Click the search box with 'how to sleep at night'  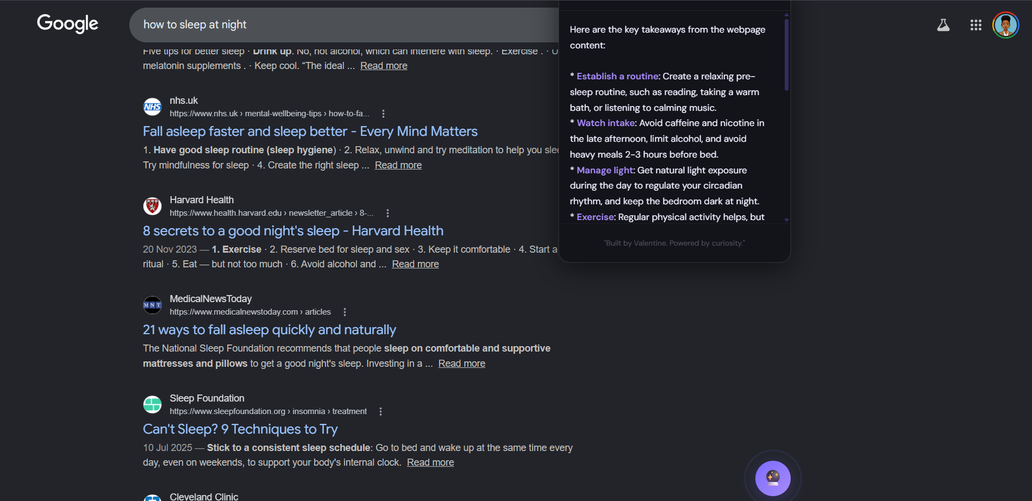tap(344, 25)
